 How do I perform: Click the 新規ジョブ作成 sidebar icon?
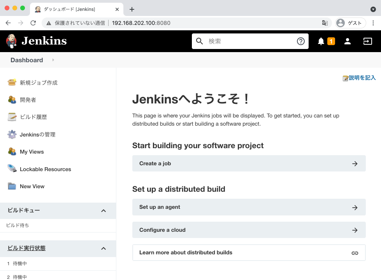(x=12, y=82)
